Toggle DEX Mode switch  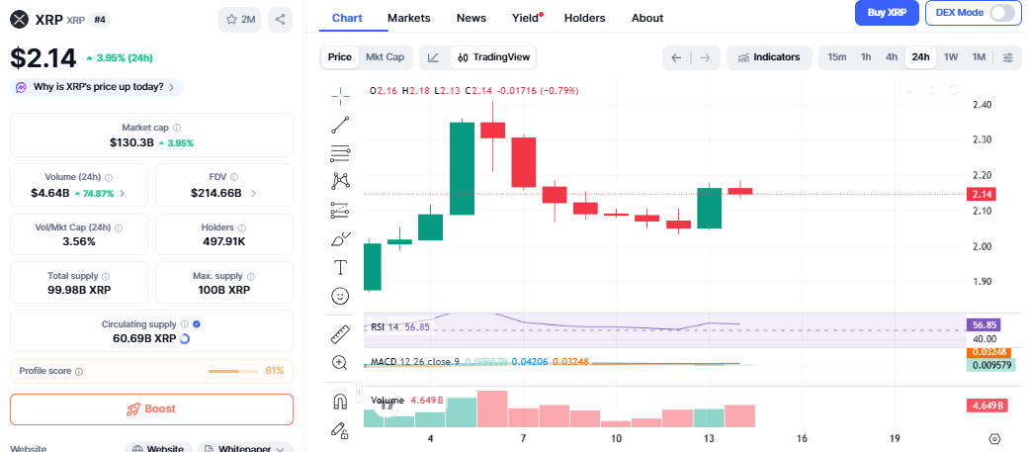coord(1001,13)
